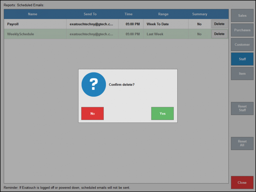This screenshot has width=256, height=192.
Task: Switch to the Customer reports
Action: (242, 45)
